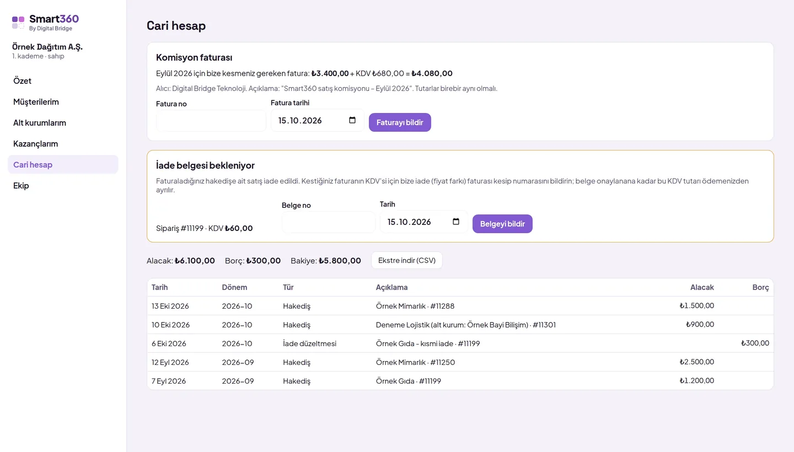This screenshot has width=794, height=452.
Task: Click the Bakiye ₺5.800,00 total
Action: pyautogui.click(x=326, y=261)
